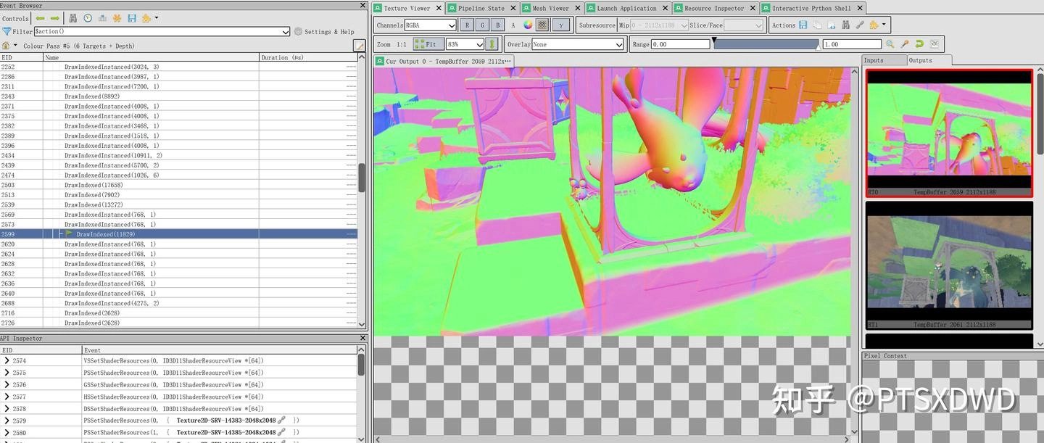Click the magnifier zoom-range icon
The height and width of the screenshot is (443, 1044).
pyautogui.click(x=890, y=44)
